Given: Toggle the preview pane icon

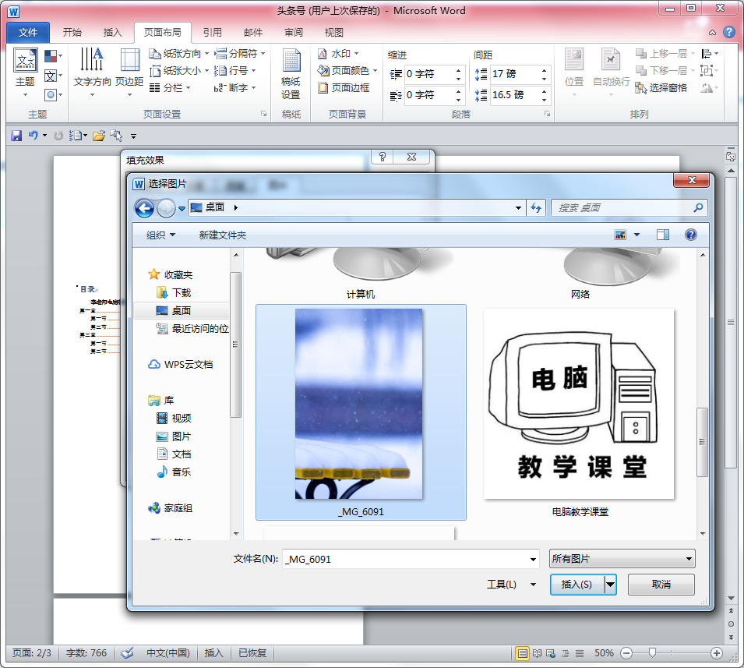Looking at the screenshot, I should click(663, 235).
